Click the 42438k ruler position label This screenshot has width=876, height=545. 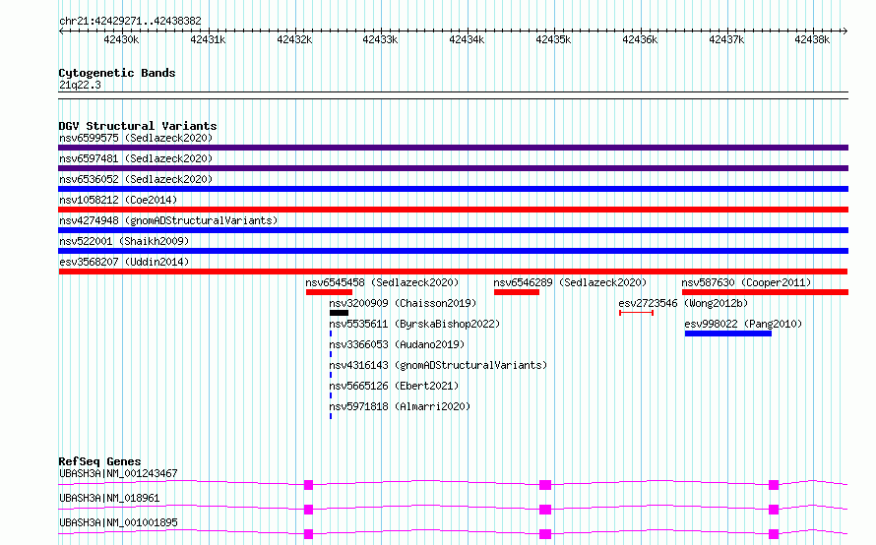click(812, 39)
